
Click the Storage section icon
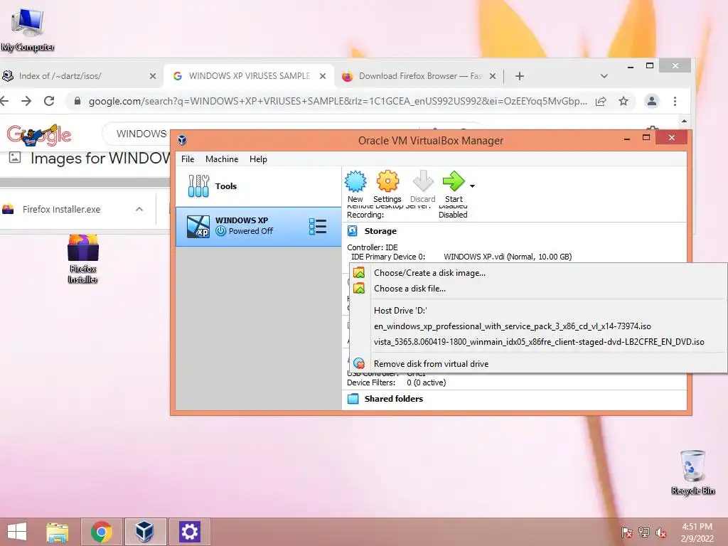click(x=353, y=231)
